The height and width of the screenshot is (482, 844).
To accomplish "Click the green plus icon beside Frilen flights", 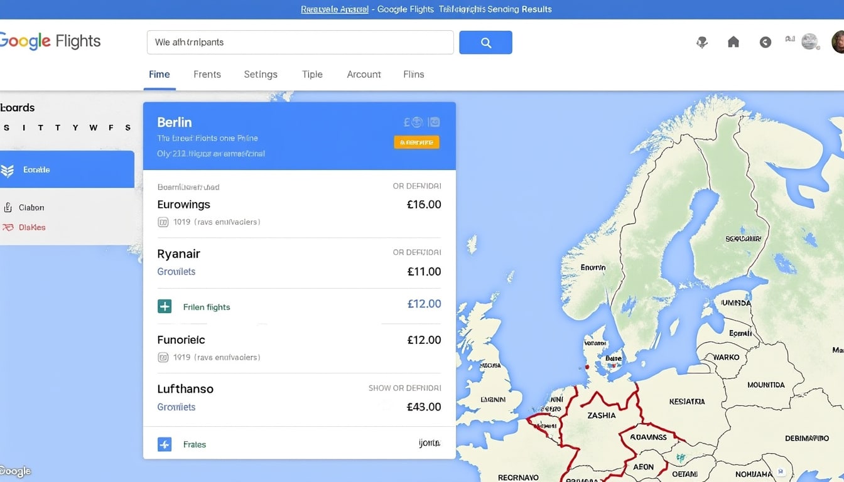I will coord(164,306).
